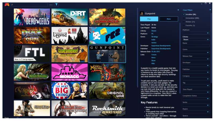This screenshot has height=121, width=215.
Task: Click the Clear Filters link
Action: (x=187, y=10)
